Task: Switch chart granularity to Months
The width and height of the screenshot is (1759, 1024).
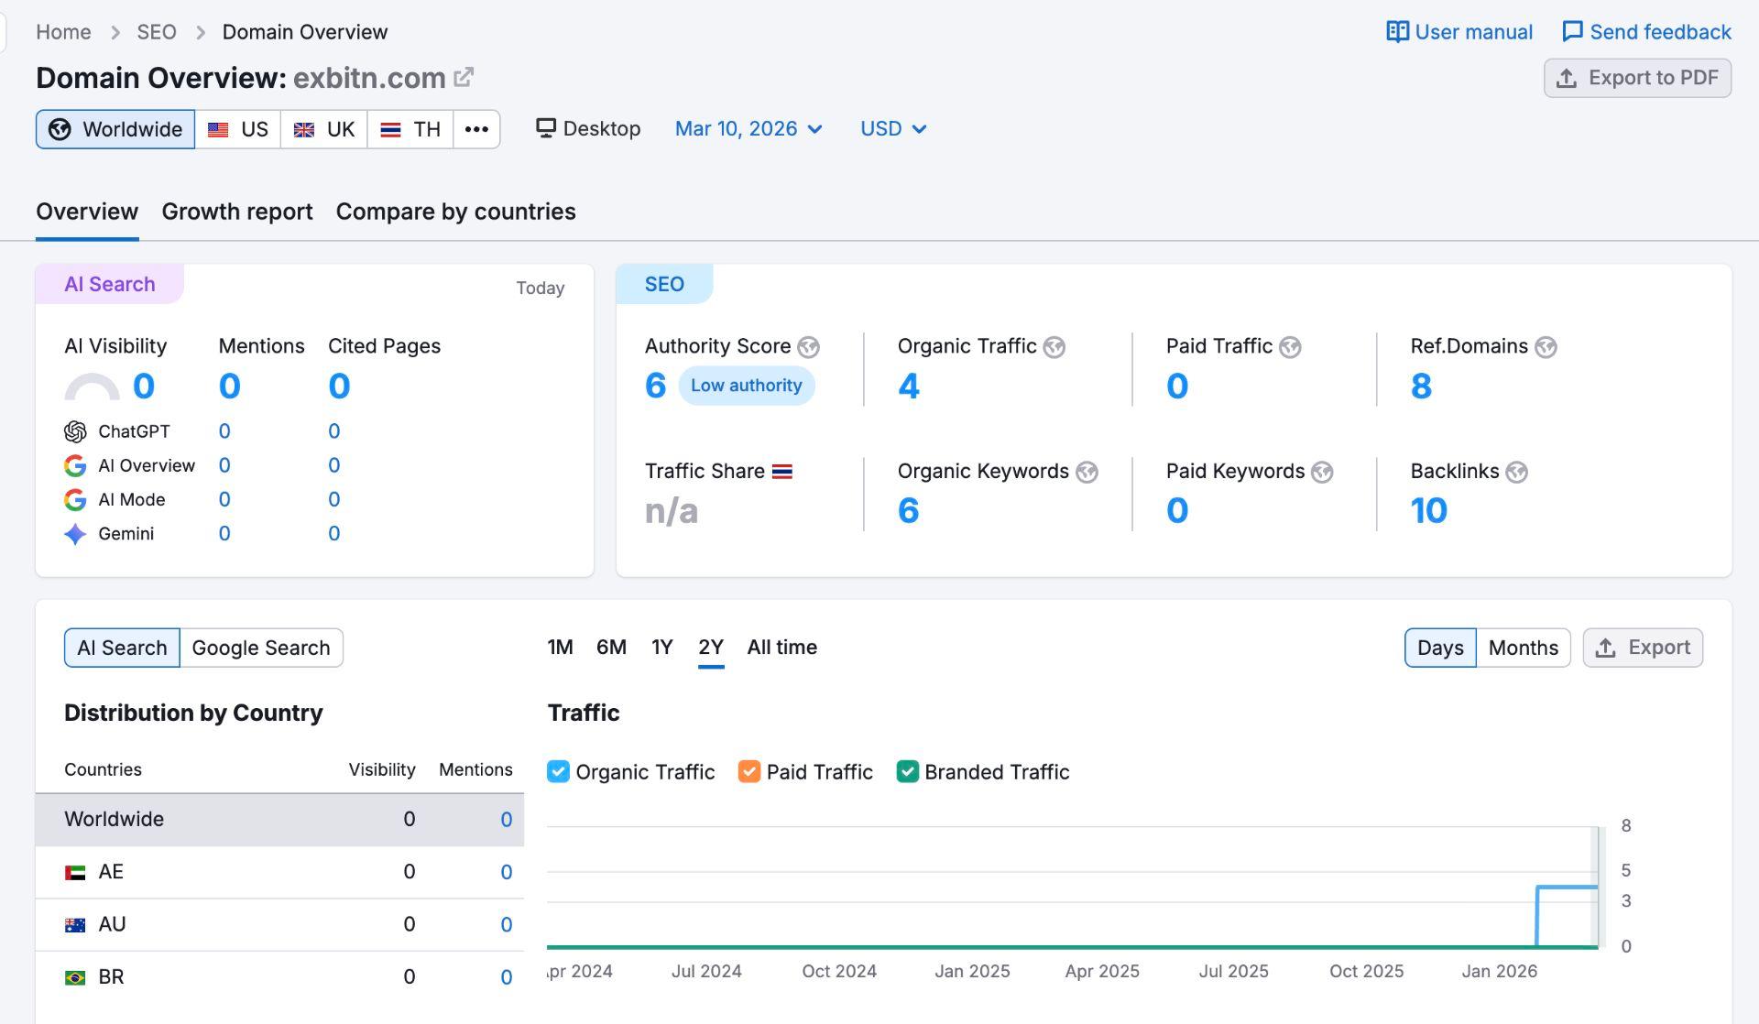Action: (x=1523, y=648)
